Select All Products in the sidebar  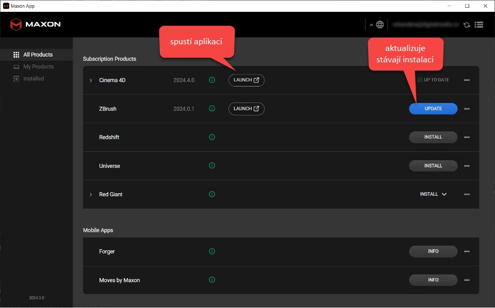click(38, 55)
